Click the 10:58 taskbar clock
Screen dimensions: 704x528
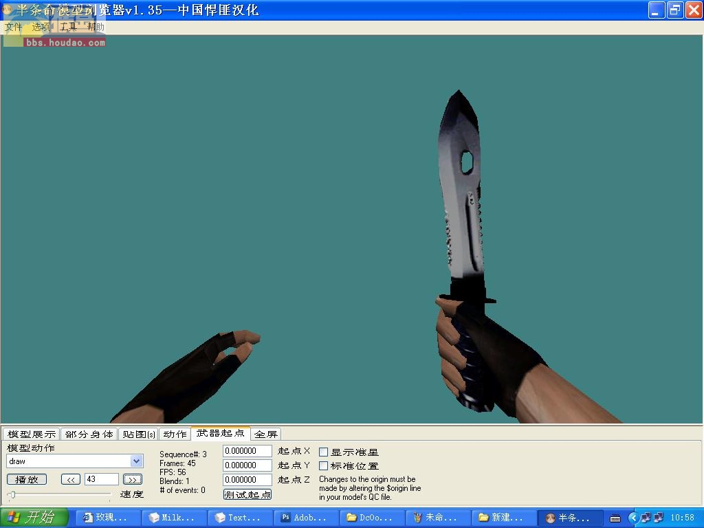[683, 518]
